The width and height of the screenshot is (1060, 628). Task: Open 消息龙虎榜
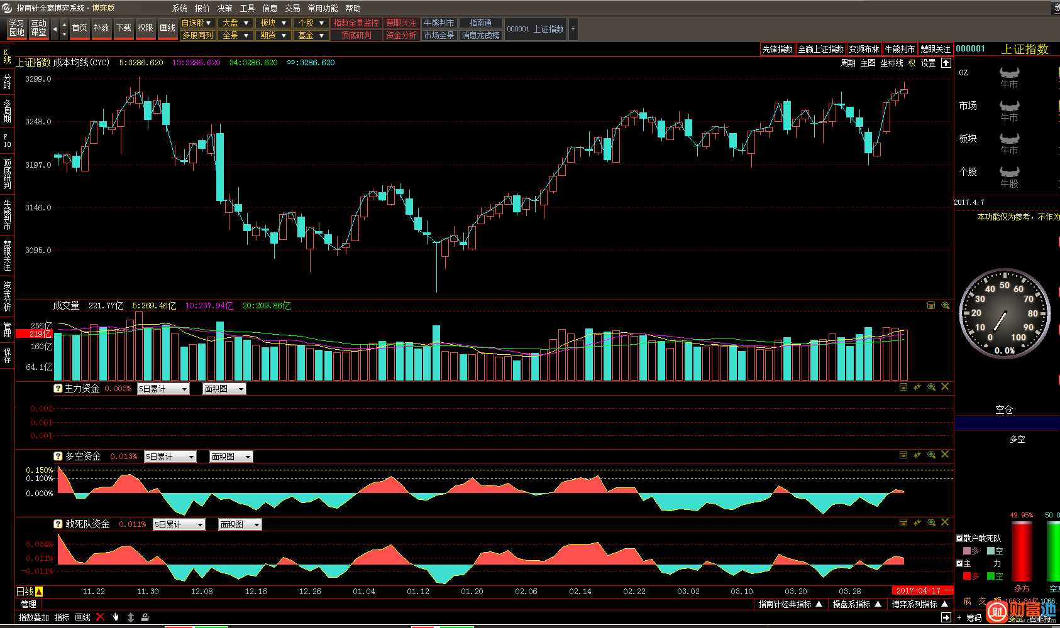481,35
